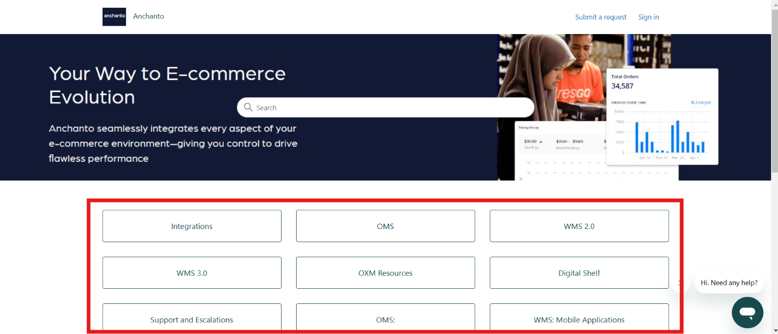The image size is (778, 334).
Task: Click the Analyse link in Total Orders card
Action: coord(701,103)
